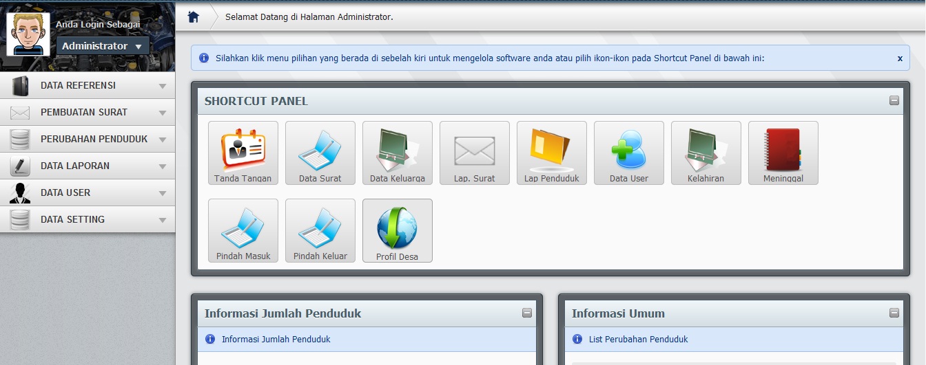
Task: Open the Pindah Masuk shortcut icon
Action: coord(243,230)
